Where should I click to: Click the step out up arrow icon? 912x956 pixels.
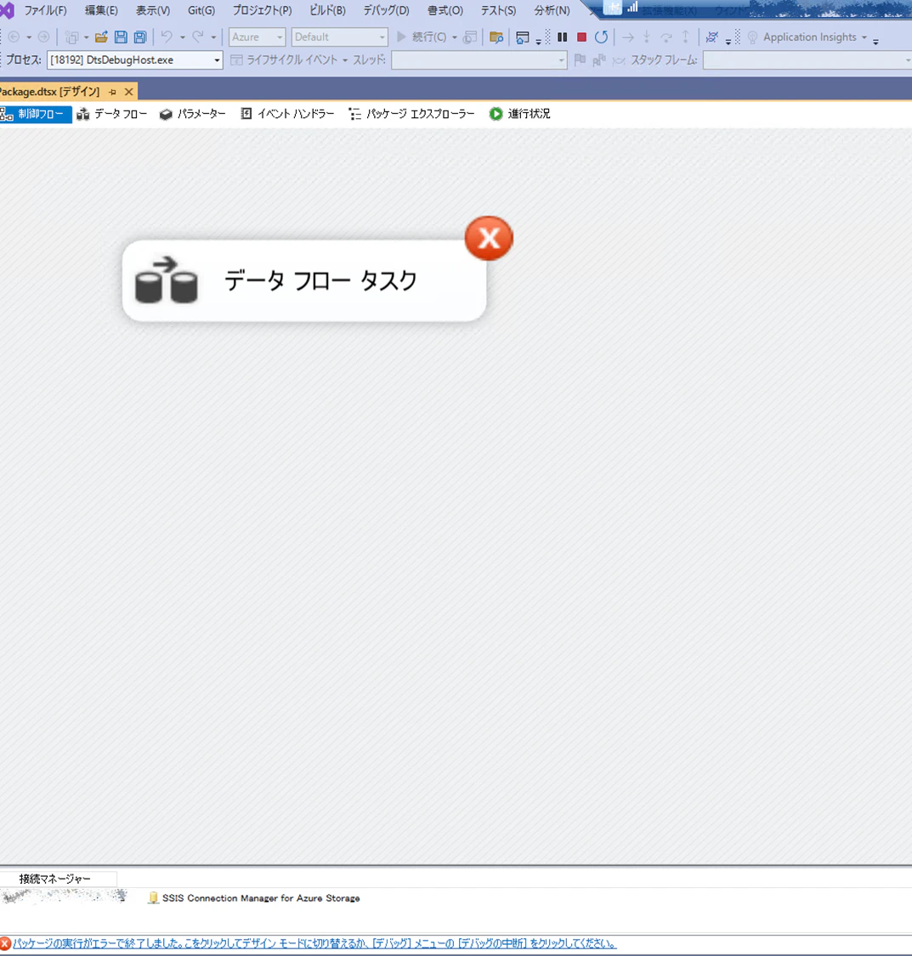tap(686, 37)
